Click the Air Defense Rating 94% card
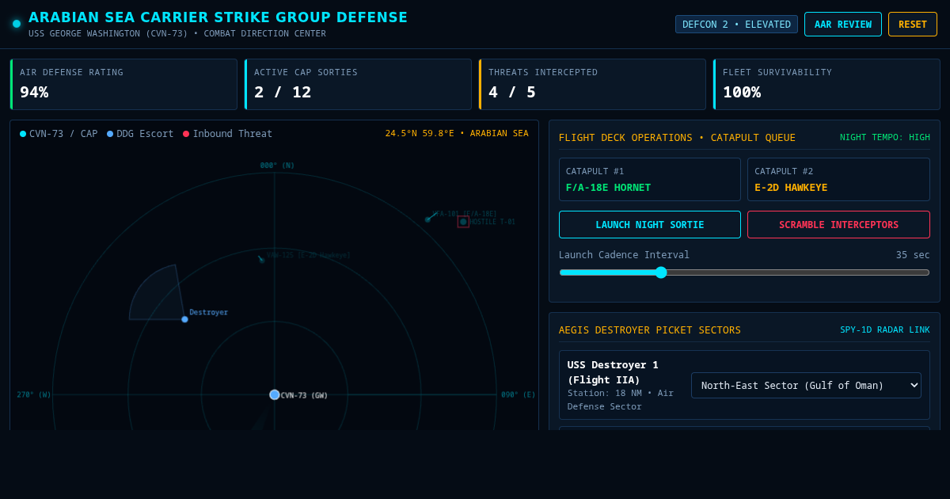This screenshot has height=499, width=950. (x=123, y=84)
